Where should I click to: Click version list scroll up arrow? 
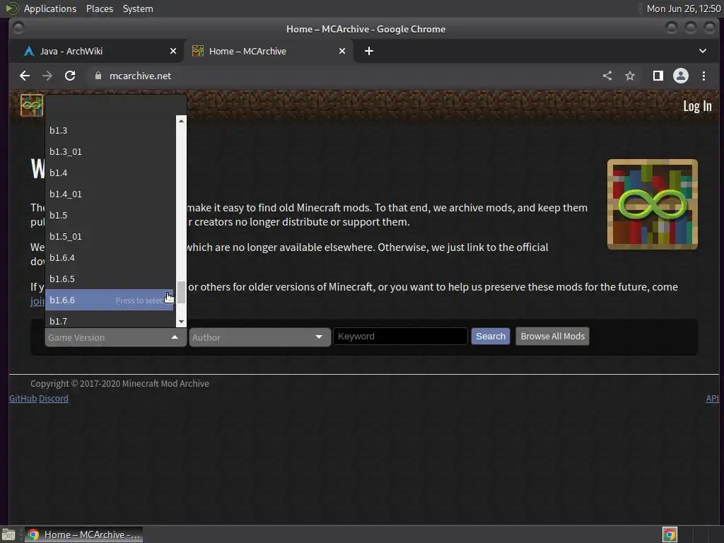(181, 120)
